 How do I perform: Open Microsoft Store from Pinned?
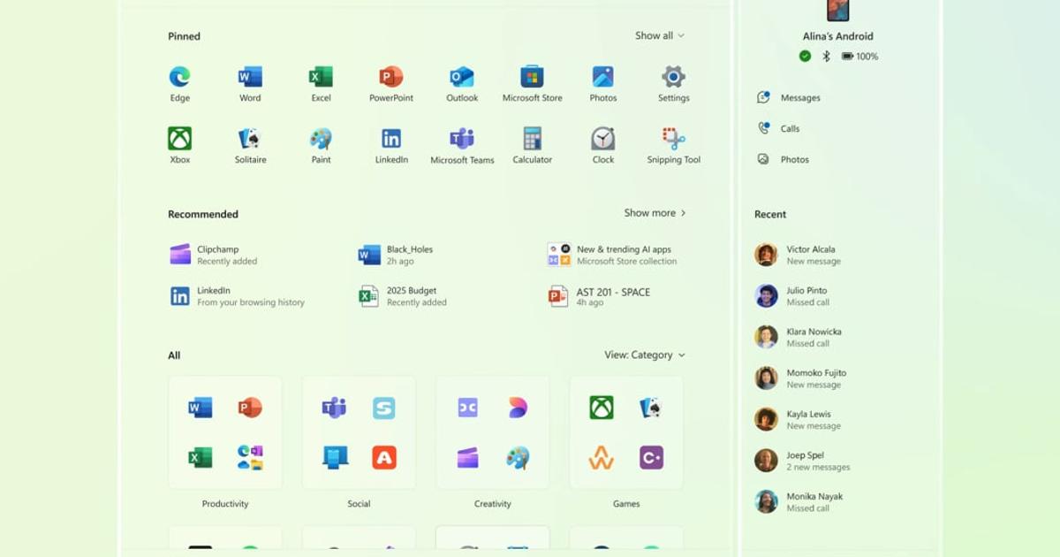point(533,84)
